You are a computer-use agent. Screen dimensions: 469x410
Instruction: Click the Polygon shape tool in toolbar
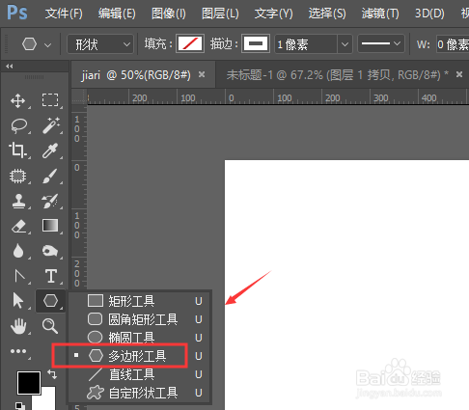pos(51,301)
